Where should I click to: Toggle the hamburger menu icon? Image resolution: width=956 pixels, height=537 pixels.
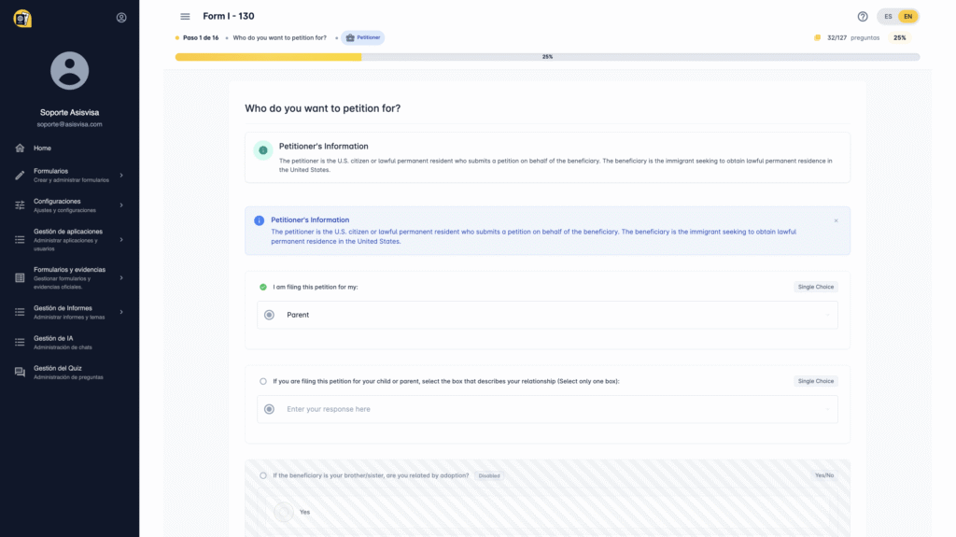click(x=185, y=17)
